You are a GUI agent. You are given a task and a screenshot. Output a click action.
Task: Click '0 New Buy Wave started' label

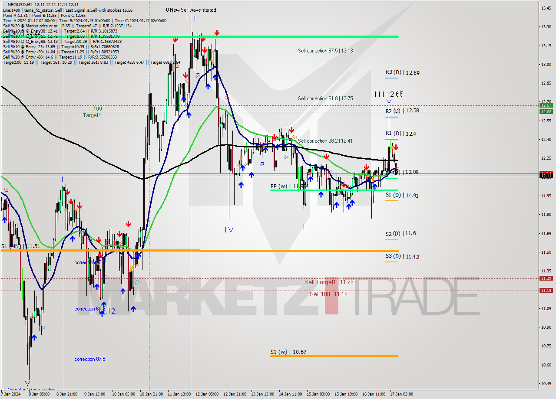pyautogui.click(x=30, y=389)
